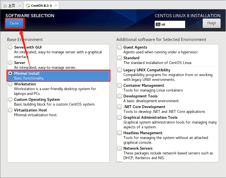Select the Server with GUI radio button

tap(10, 47)
